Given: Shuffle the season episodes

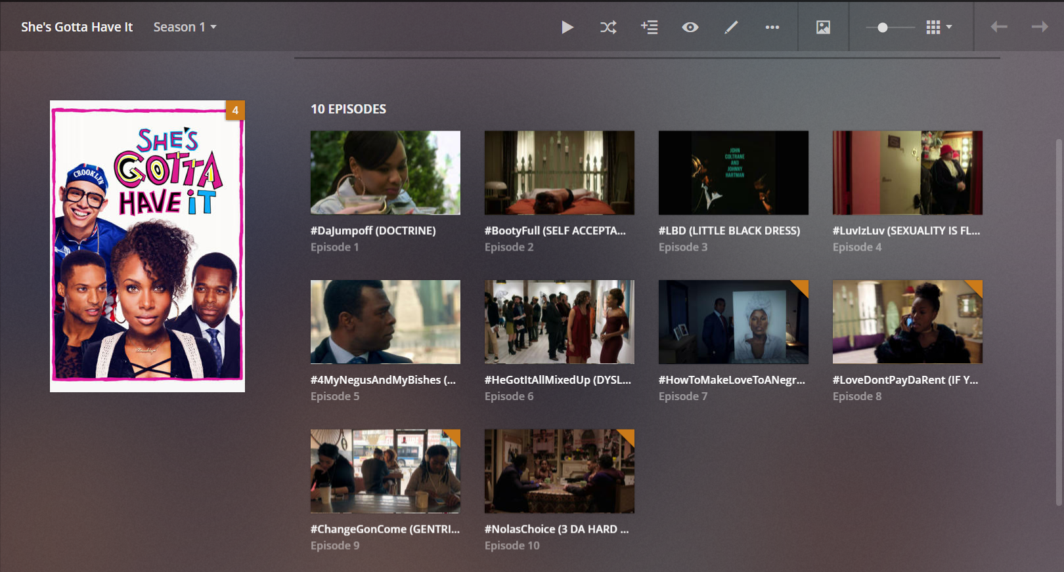Looking at the screenshot, I should pos(608,27).
